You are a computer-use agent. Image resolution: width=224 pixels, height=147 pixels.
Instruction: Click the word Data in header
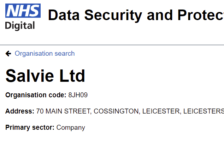click(x=64, y=15)
